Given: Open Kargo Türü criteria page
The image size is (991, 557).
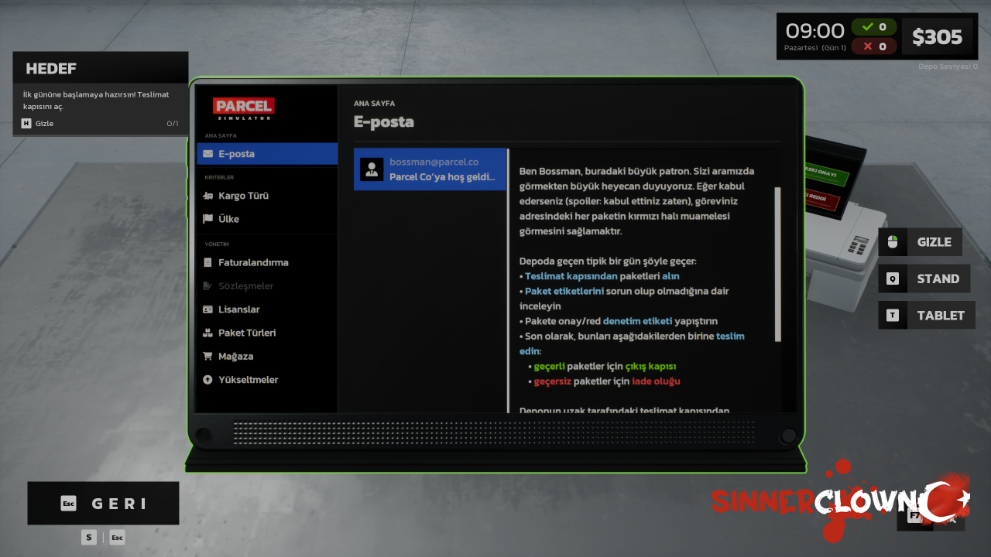Looking at the screenshot, I should 267,196.
